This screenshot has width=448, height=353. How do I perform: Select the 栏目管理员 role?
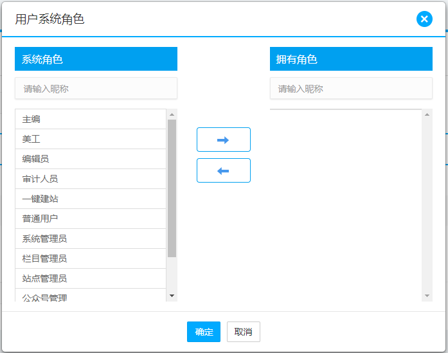pos(91,258)
